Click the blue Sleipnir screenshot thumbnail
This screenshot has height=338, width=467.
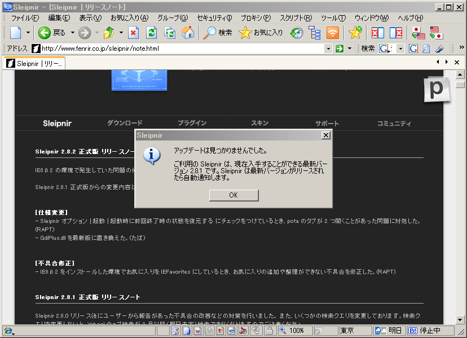click(139, 80)
